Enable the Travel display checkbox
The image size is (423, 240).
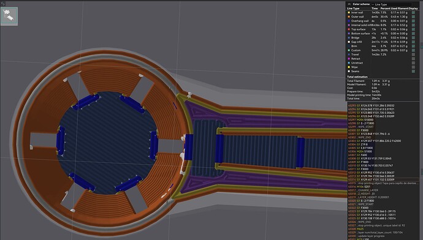413,54
